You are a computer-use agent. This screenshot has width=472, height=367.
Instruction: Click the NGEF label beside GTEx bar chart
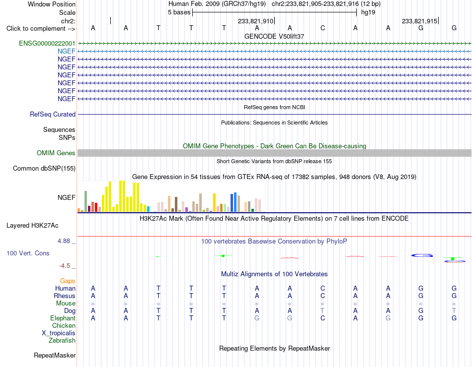67,197
